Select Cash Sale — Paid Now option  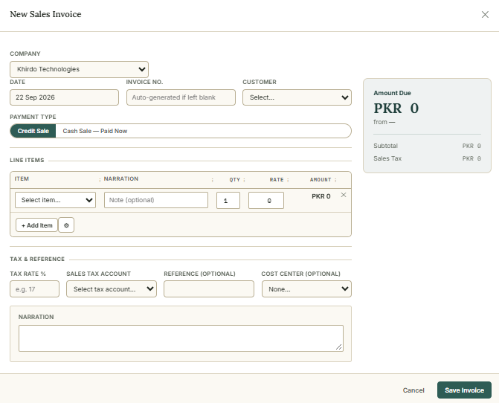click(x=95, y=131)
